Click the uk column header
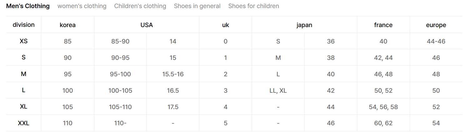This screenshot has height=138, width=469. pyautogui.click(x=225, y=25)
